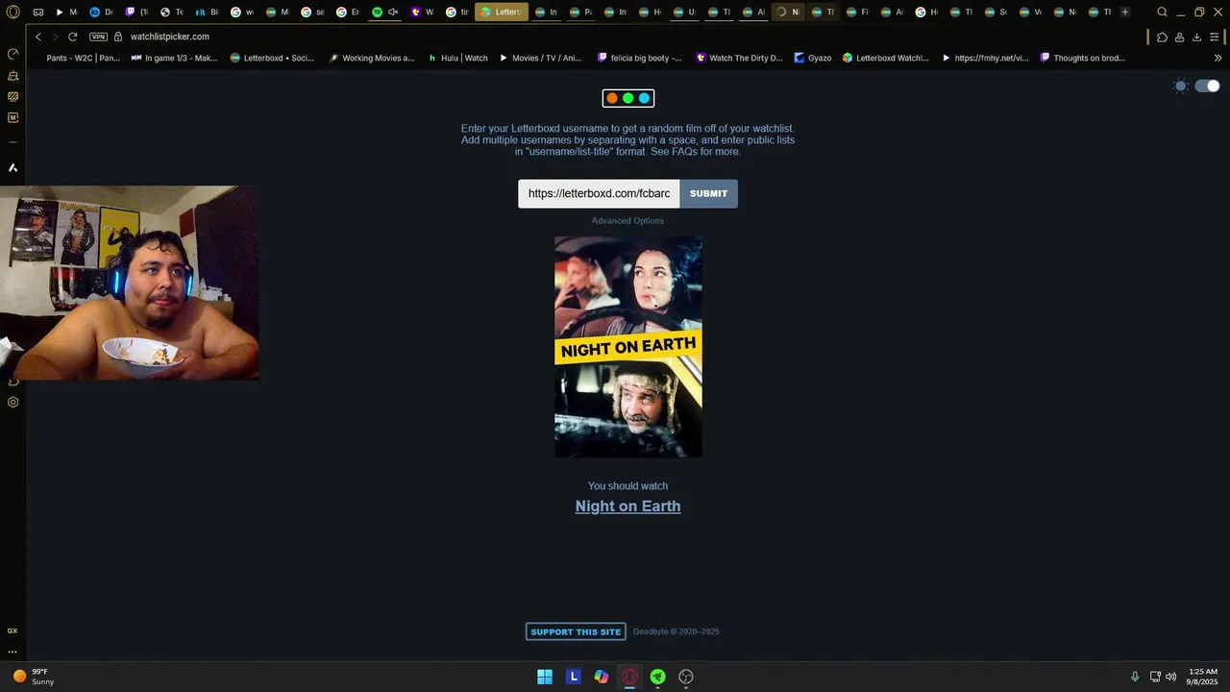The height and width of the screenshot is (692, 1230).
Task: Switch to the loading 'N' tab
Action: tap(788, 12)
